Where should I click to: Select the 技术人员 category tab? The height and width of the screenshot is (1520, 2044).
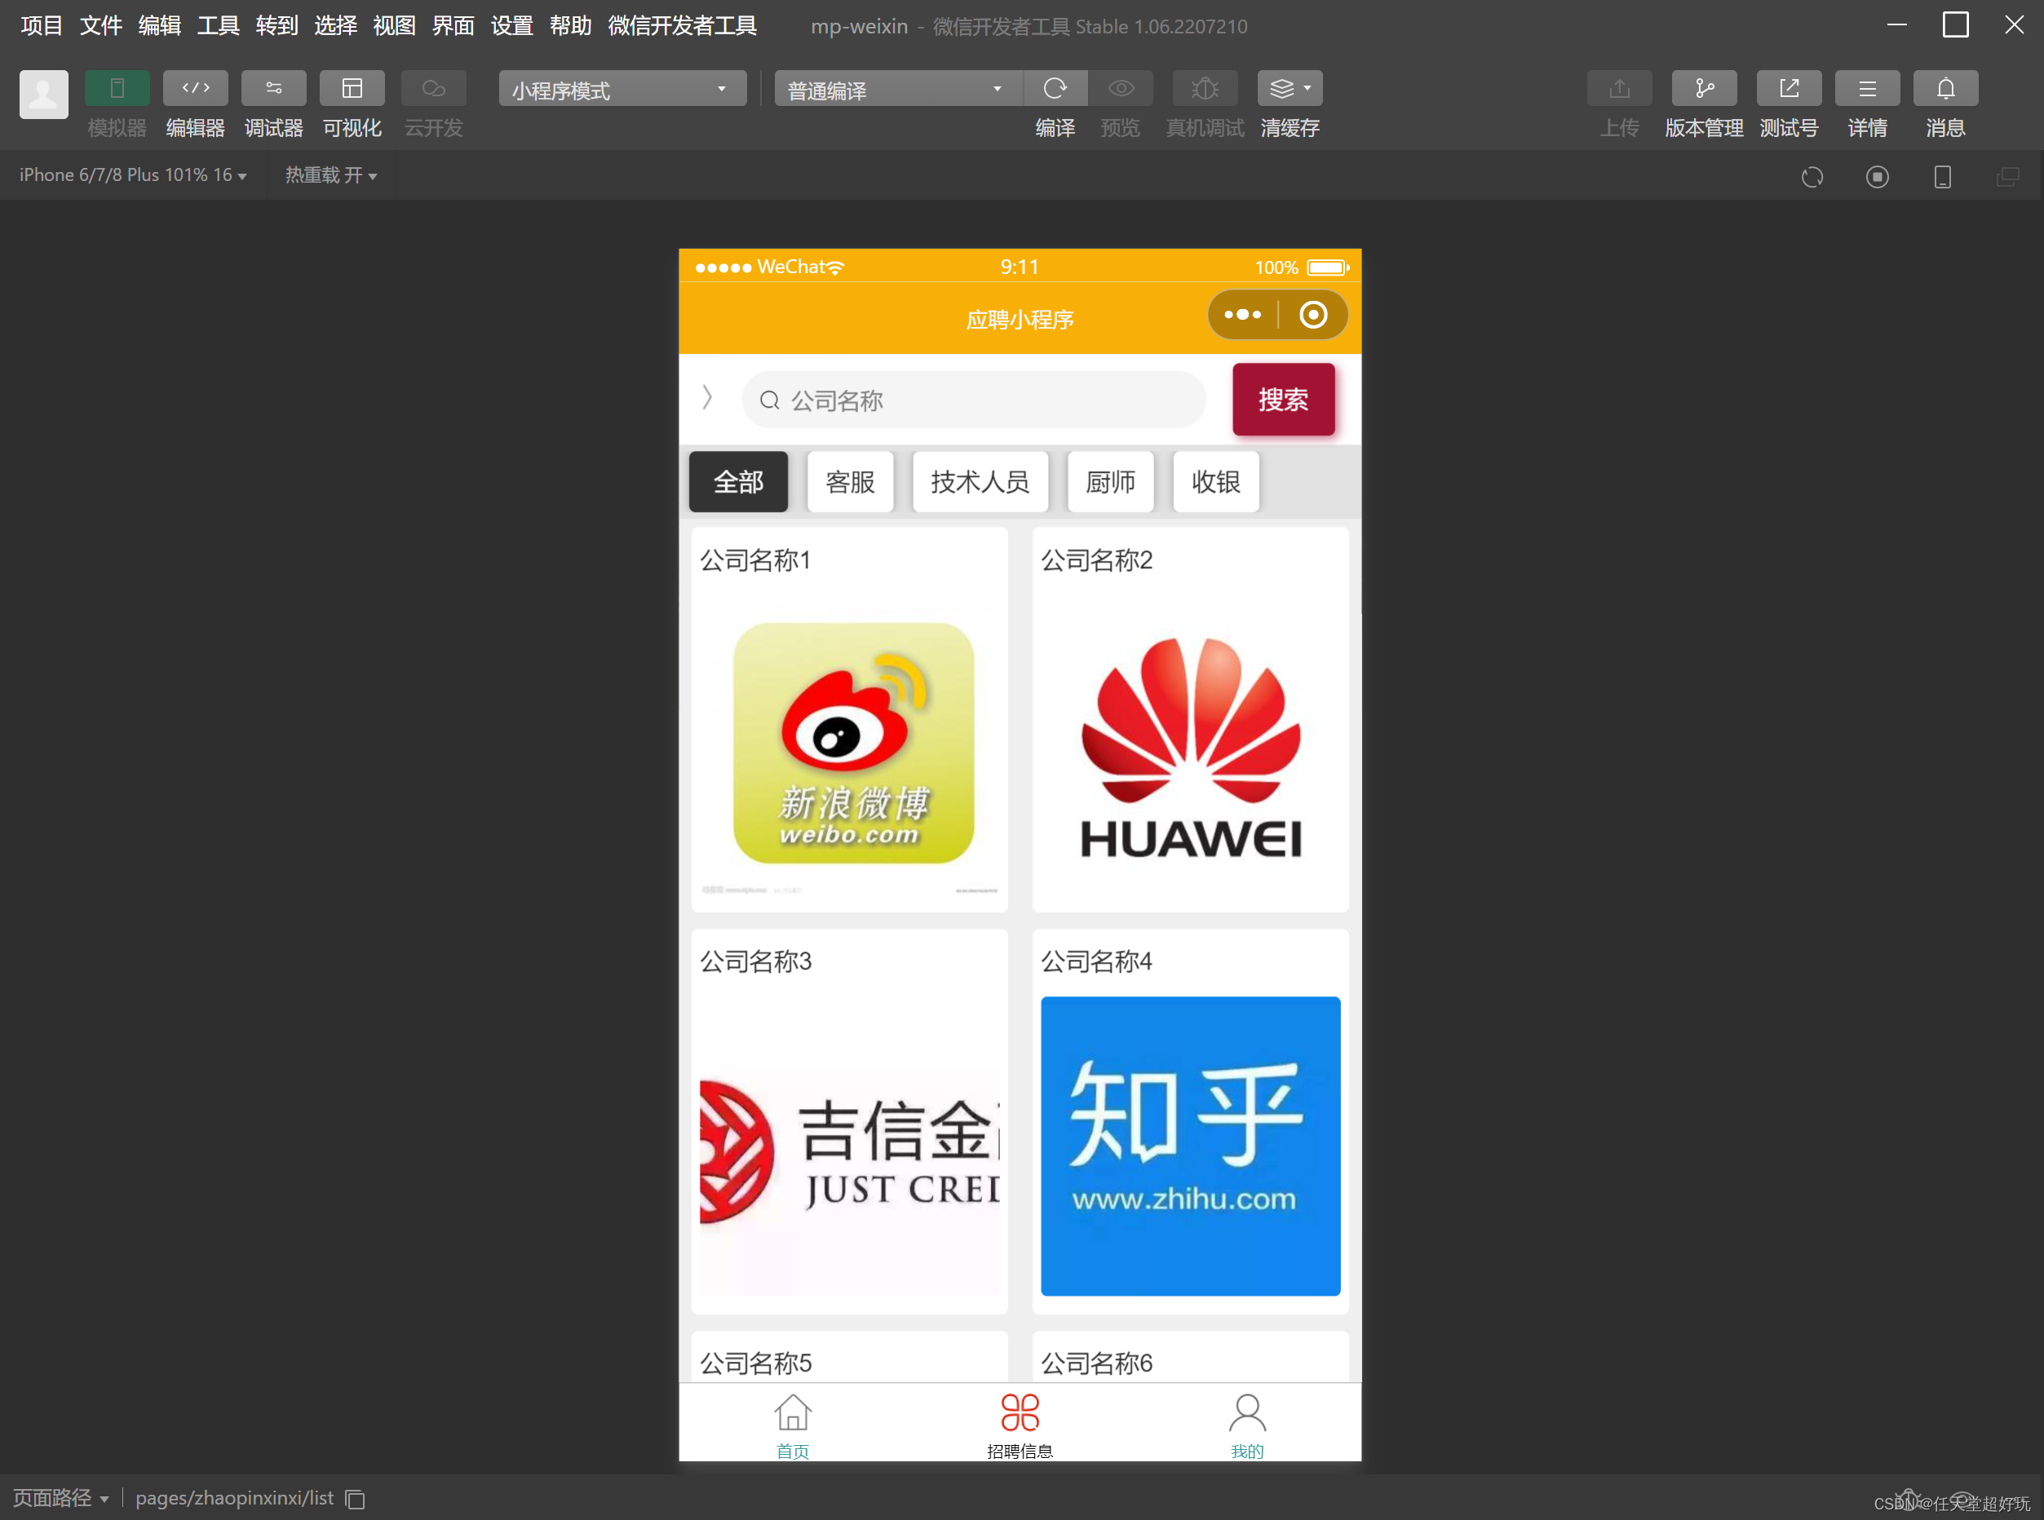pos(980,481)
